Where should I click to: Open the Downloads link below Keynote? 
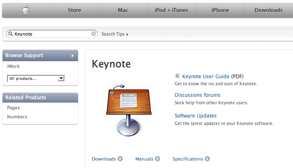tap(104, 159)
